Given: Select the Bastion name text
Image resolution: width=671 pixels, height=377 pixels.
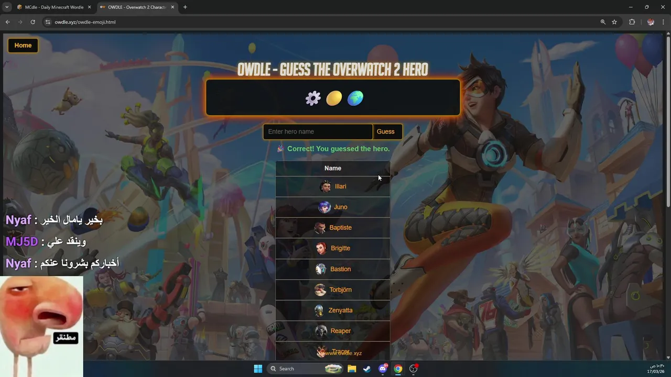Looking at the screenshot, I should click(341, 269).
